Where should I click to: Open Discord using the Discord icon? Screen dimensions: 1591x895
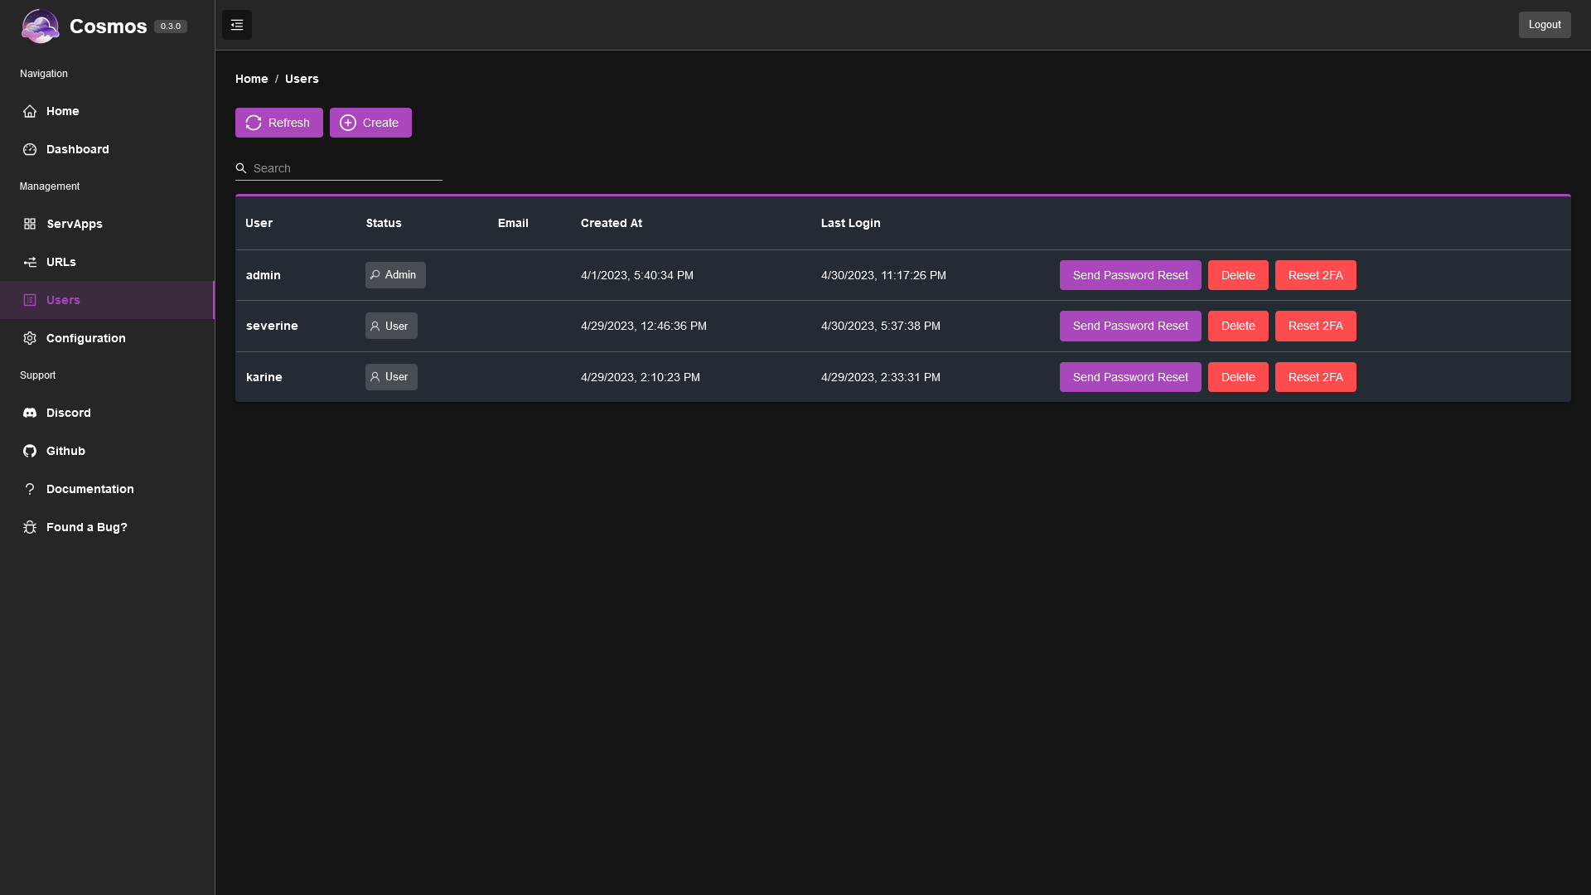(30, 413)
